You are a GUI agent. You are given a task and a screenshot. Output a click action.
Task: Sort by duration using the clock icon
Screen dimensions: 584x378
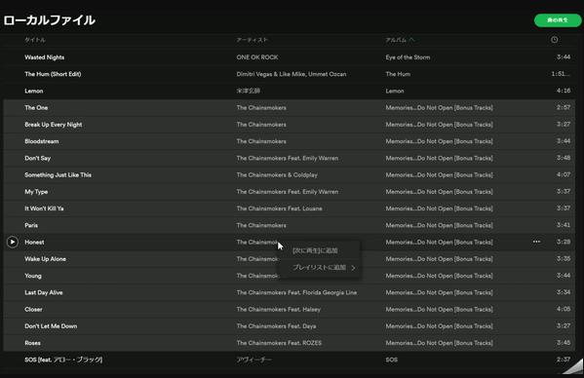pyautogui.click(x=554, y=40)
